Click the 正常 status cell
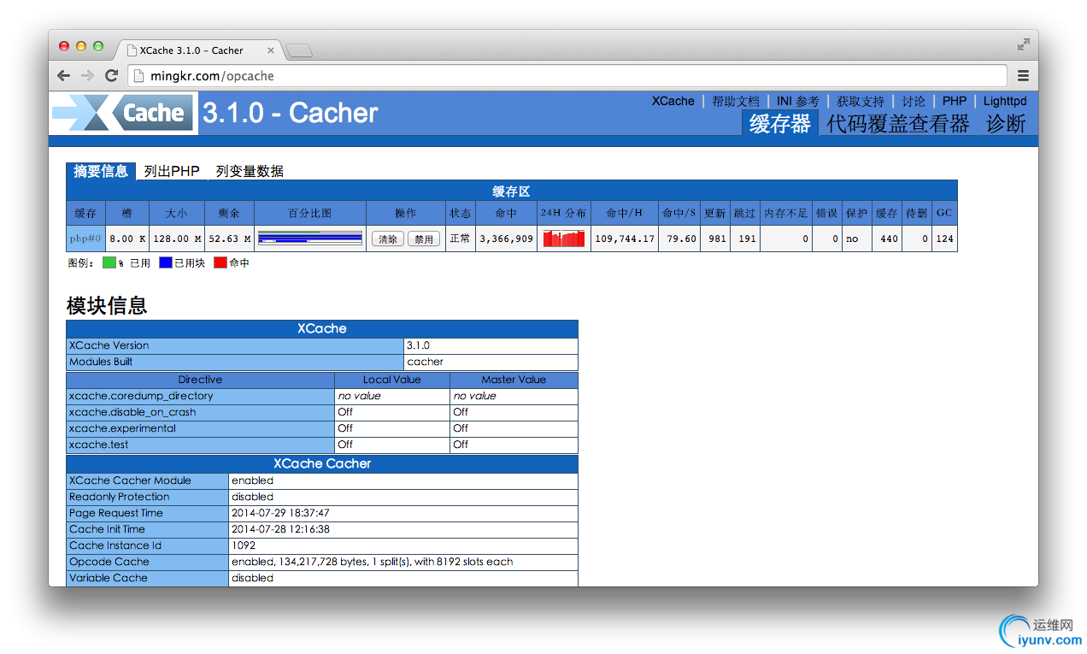Viewport: 1087px width, 654px height. 460,239
